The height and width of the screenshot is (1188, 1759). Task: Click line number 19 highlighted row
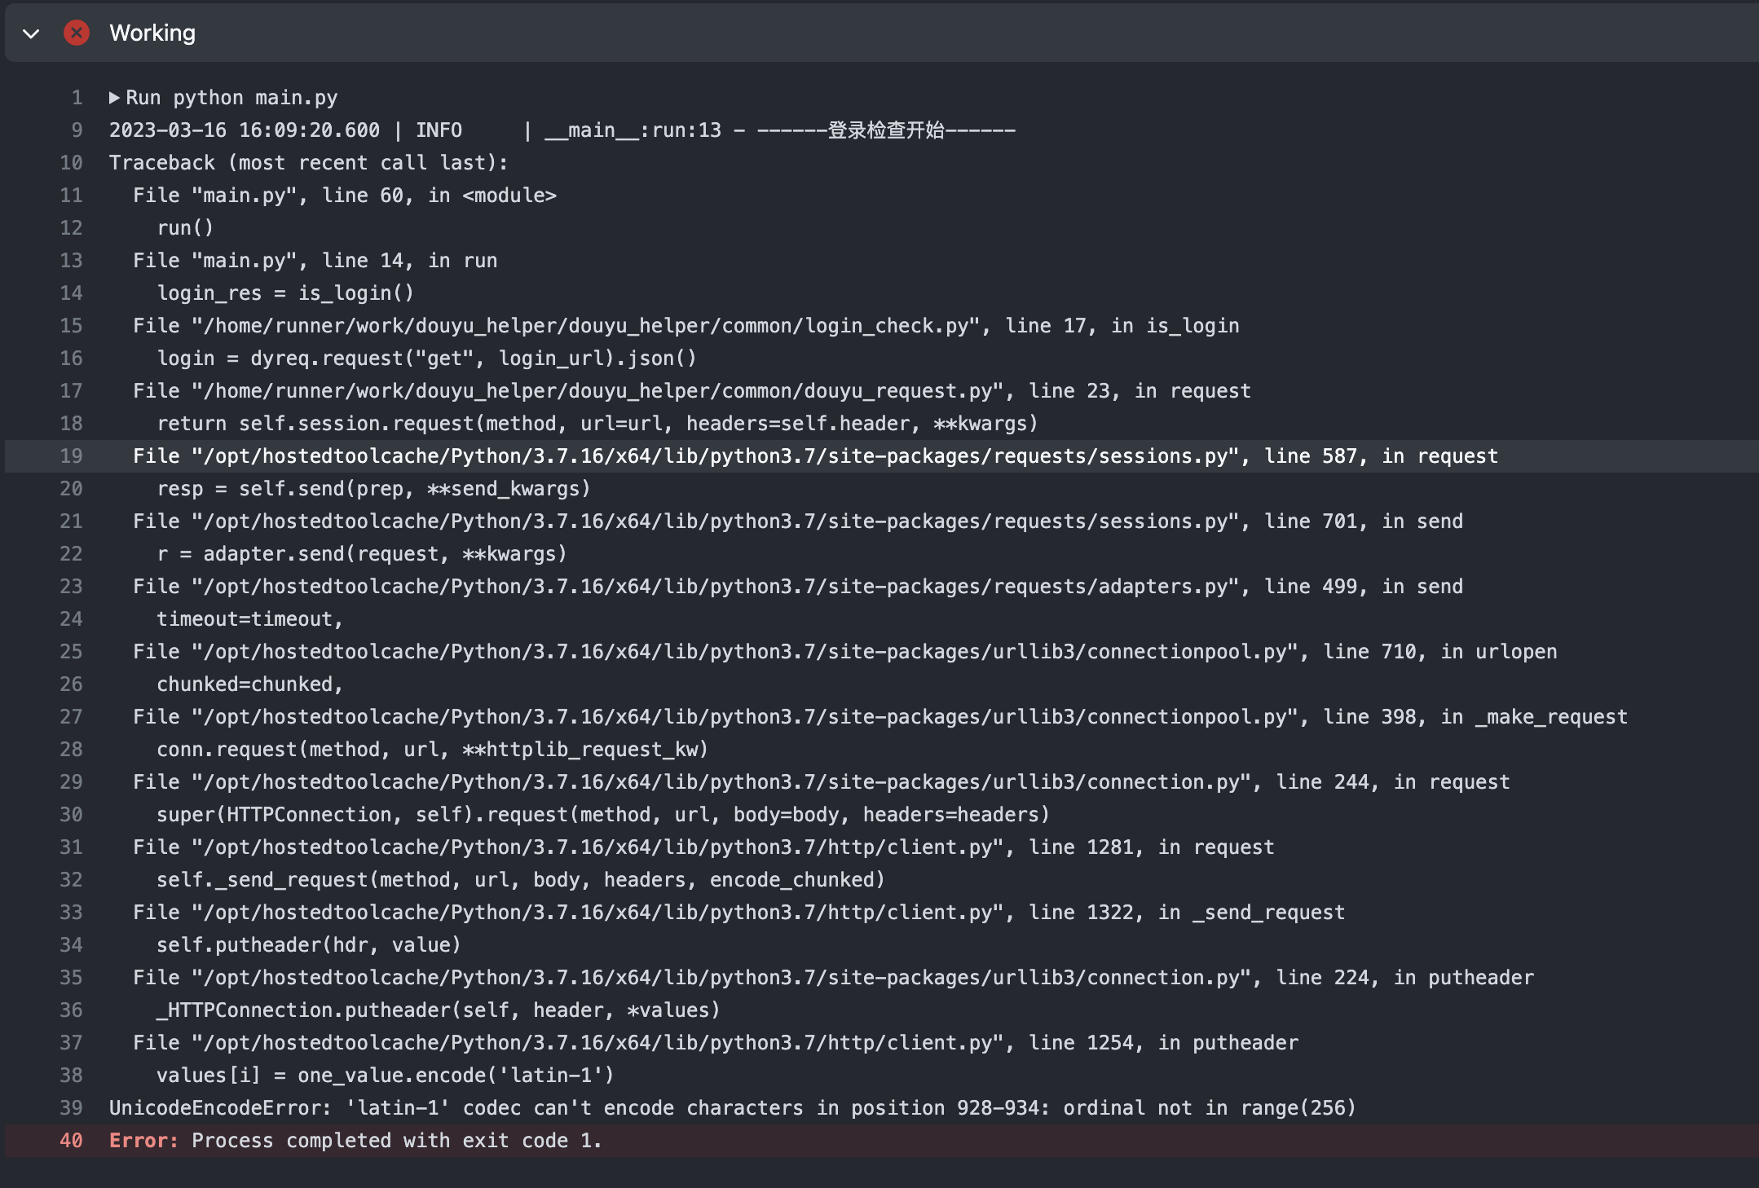pyautogui.click(x=72, y=456)
